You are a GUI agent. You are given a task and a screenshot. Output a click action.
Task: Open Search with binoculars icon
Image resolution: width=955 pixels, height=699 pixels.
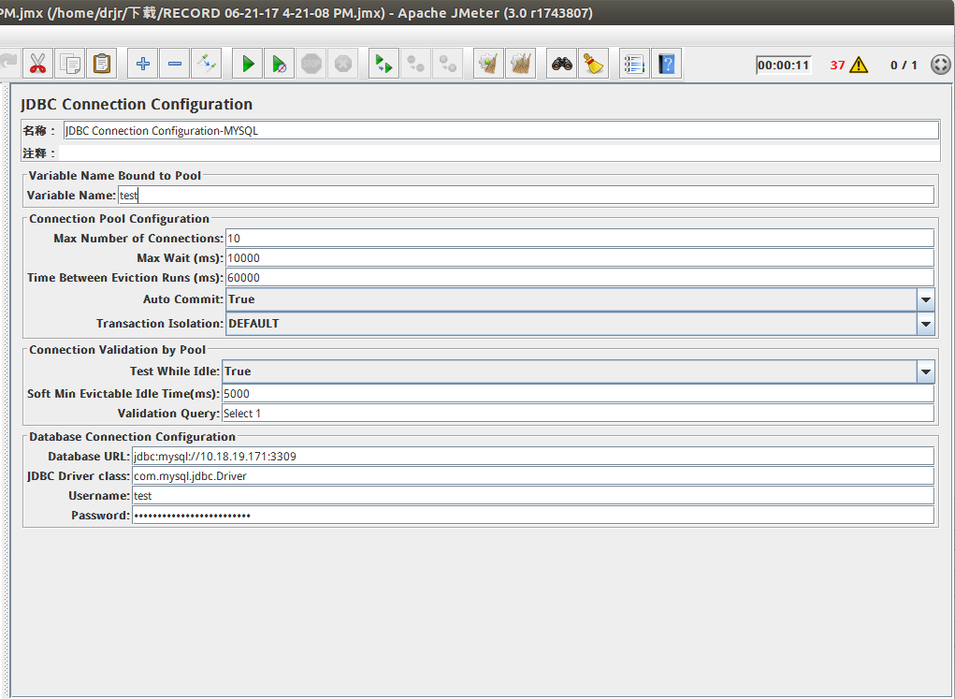562,64
